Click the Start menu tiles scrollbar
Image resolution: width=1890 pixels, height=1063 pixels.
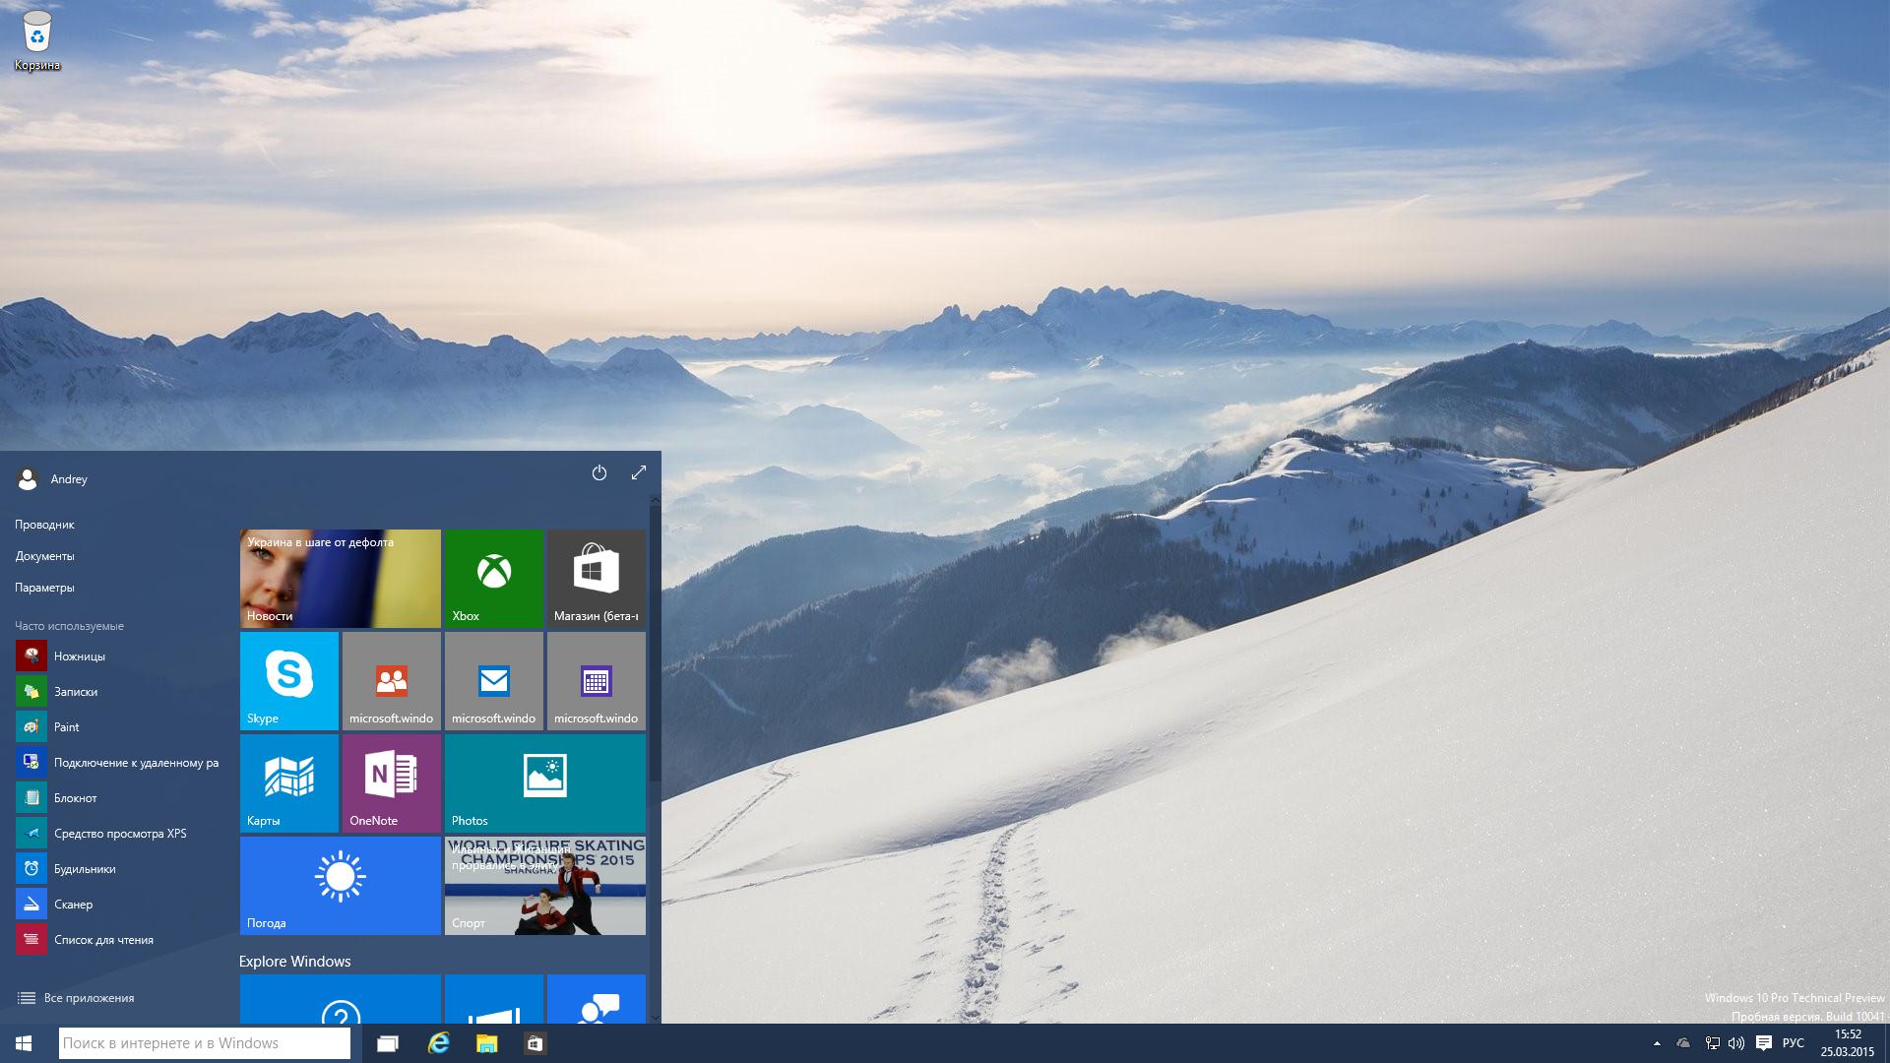point(655,640)
